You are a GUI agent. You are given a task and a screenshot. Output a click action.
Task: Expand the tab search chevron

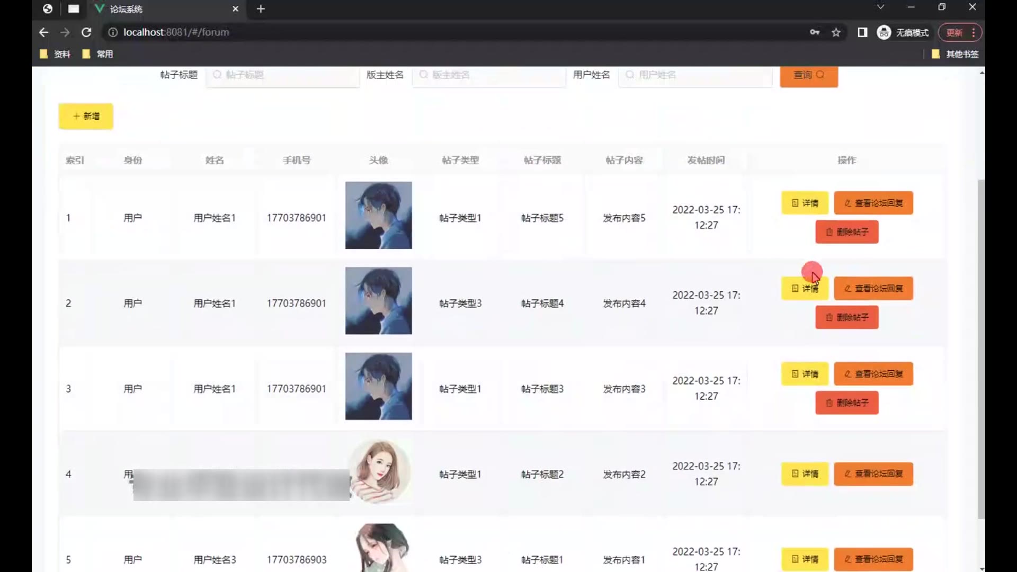(x=880, y=7)
